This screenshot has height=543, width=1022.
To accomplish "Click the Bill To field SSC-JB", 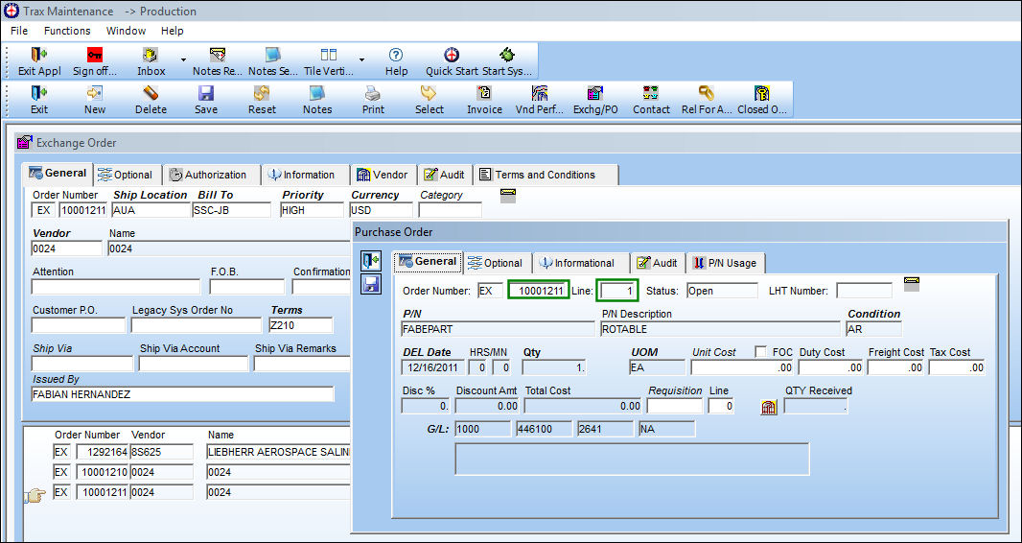I will coord(231,210).
